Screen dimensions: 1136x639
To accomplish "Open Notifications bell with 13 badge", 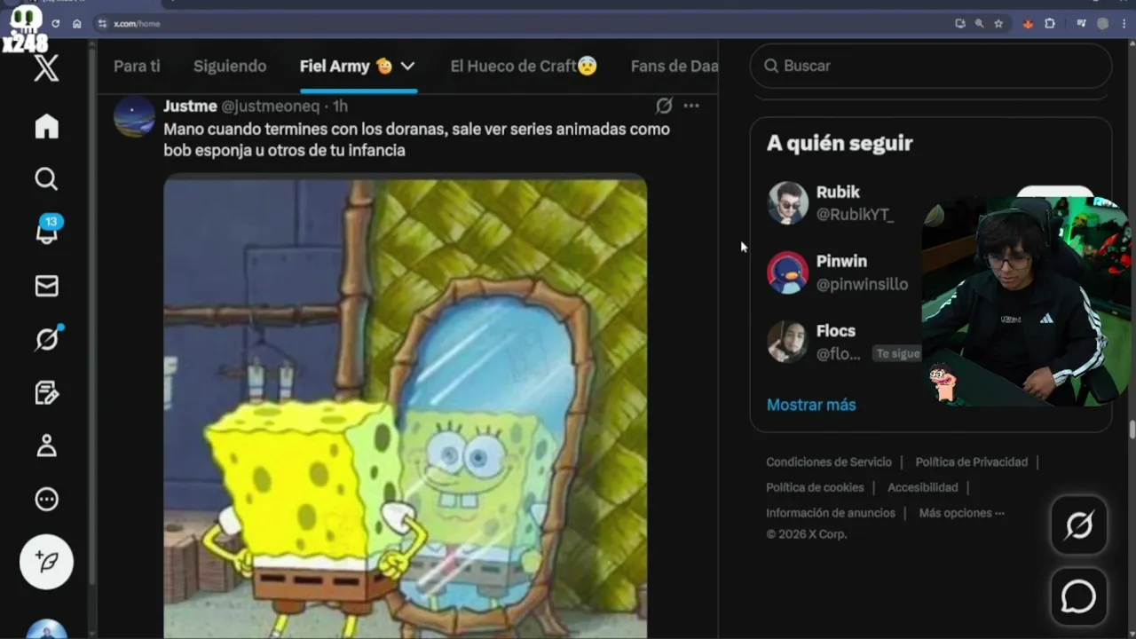I will [47, 231].
